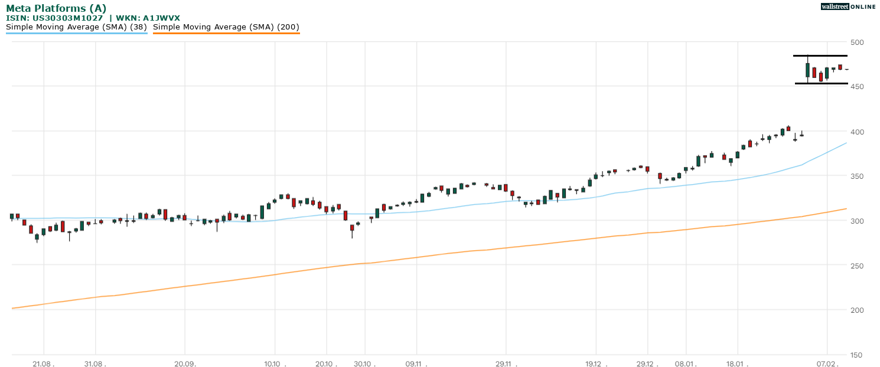Click the blue SMA 38 legend line
880x367 pixels.
(x=76, y=33)
